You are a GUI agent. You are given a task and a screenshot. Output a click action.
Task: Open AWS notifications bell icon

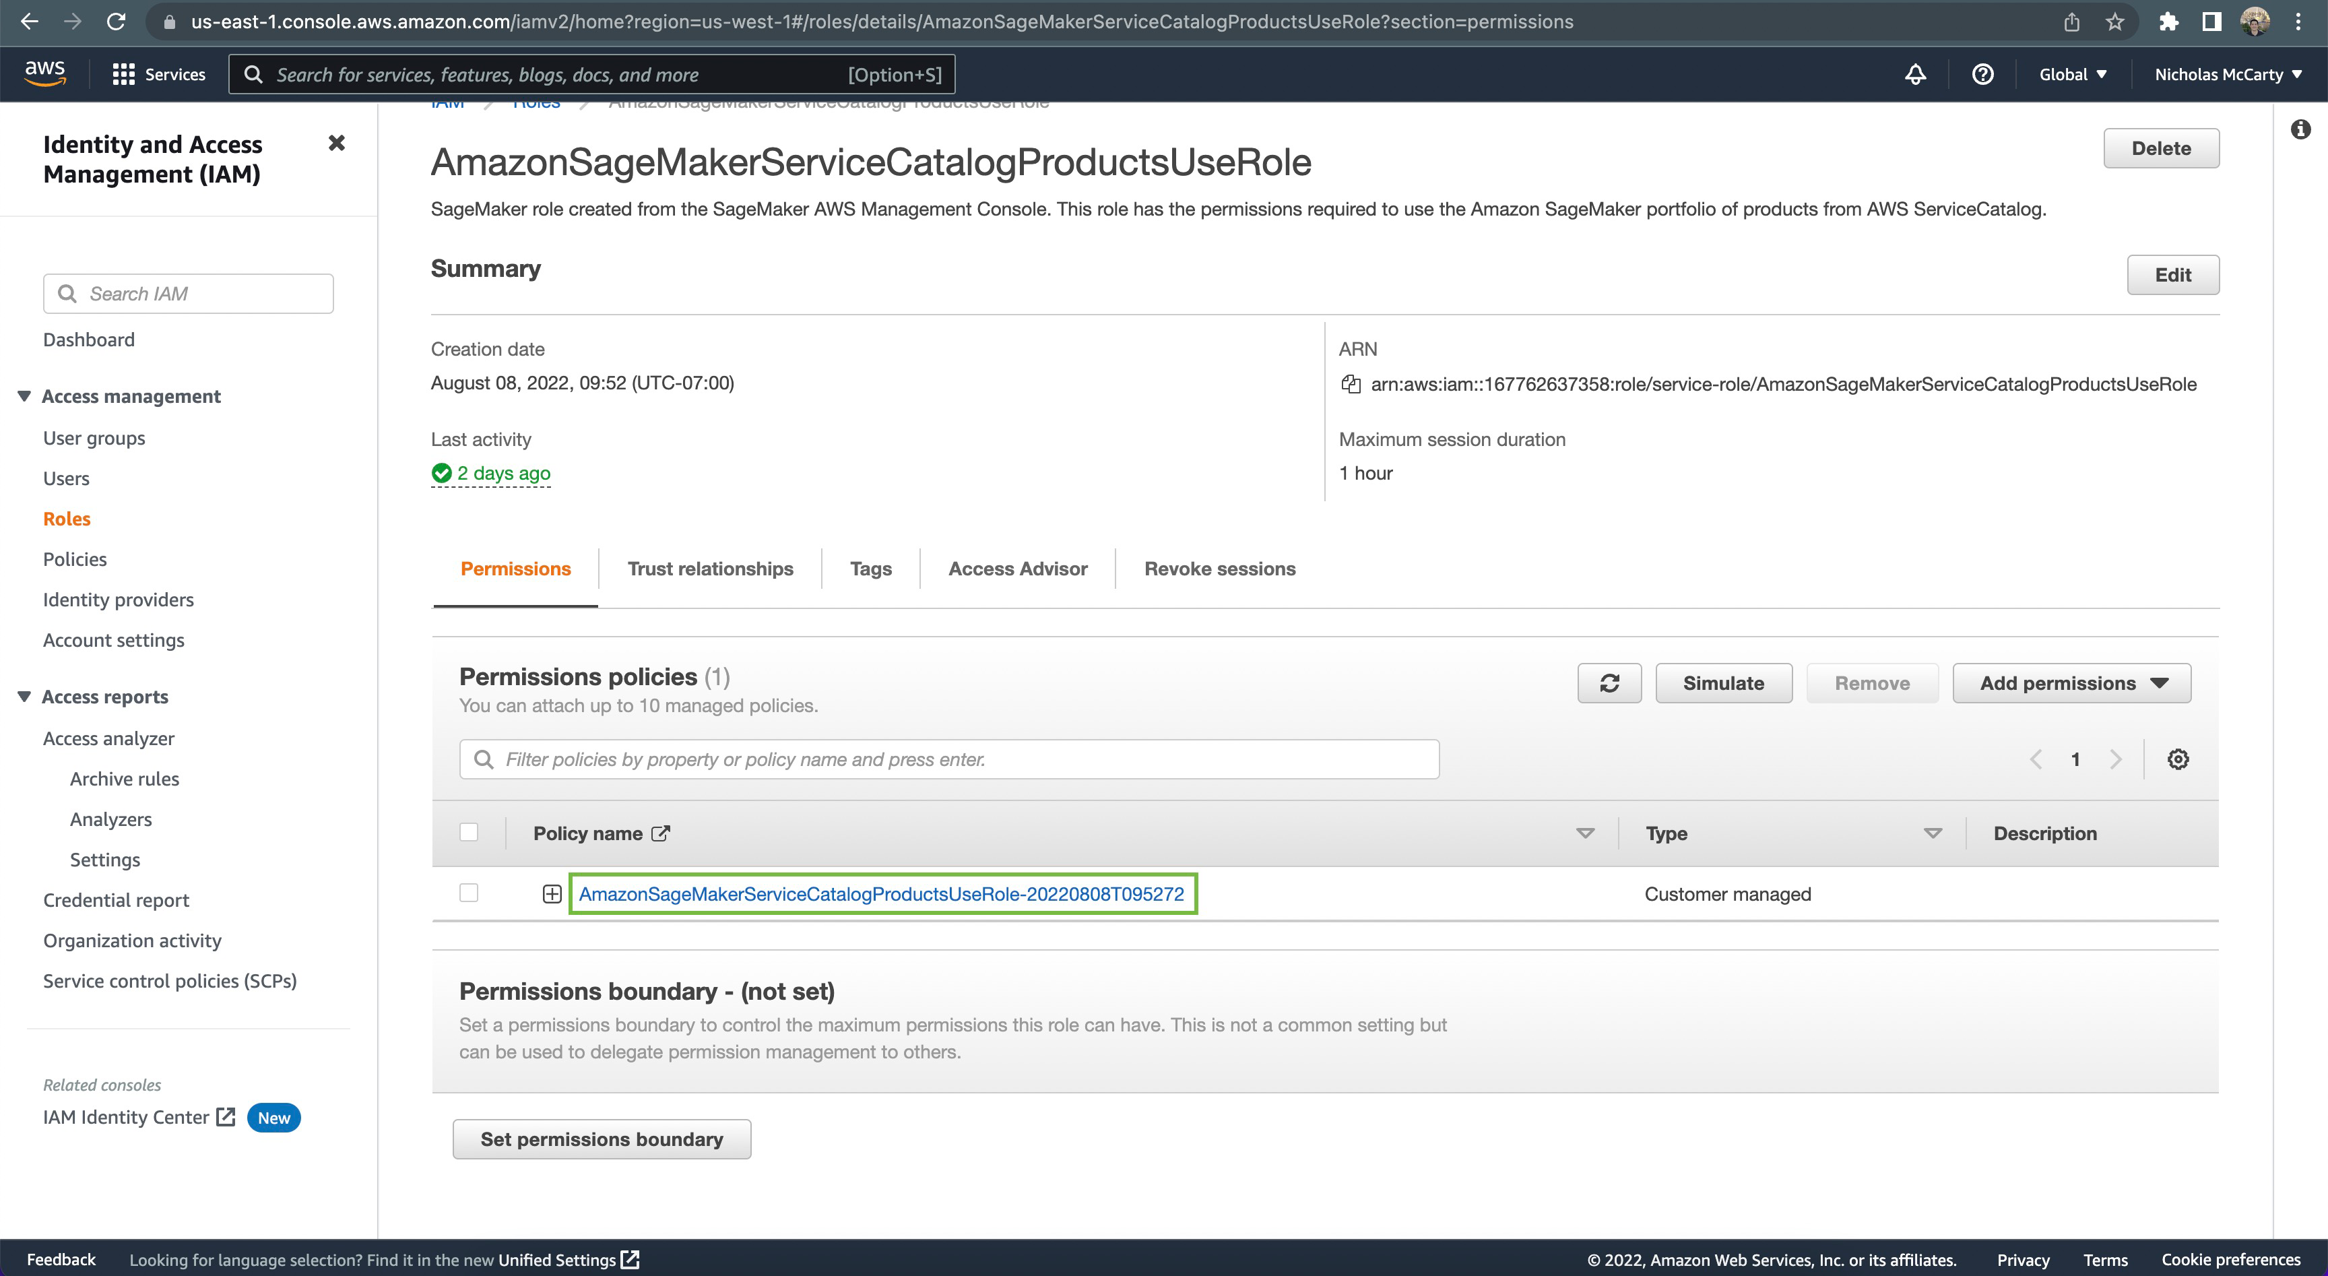1915,74
